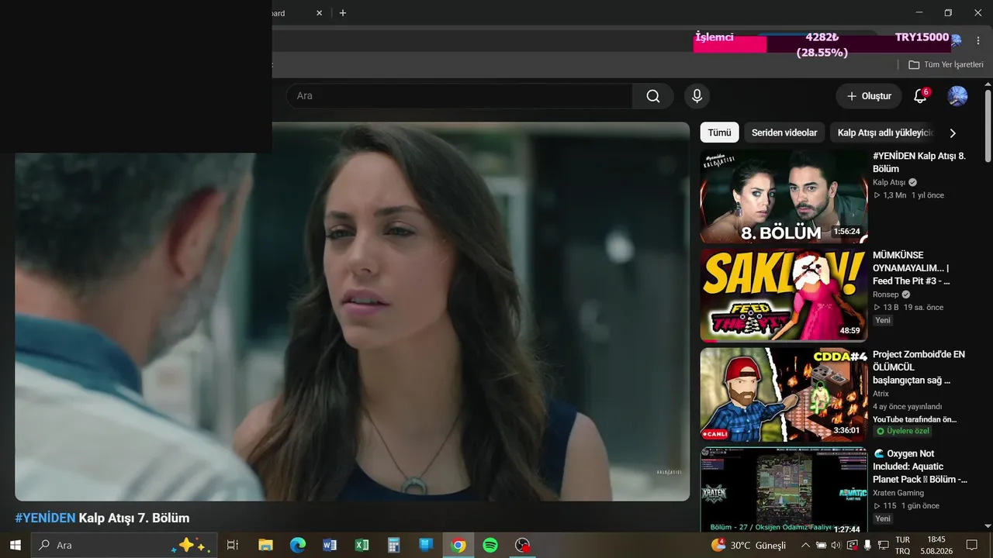Open Spotify from the taskbar
This screenshot has height=558, width=993.
[x=490, y=545]
